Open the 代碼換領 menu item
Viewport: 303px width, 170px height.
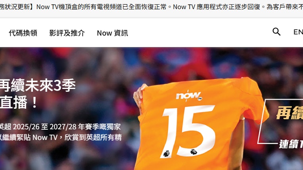pyautogui.click(x=23, y=33)
